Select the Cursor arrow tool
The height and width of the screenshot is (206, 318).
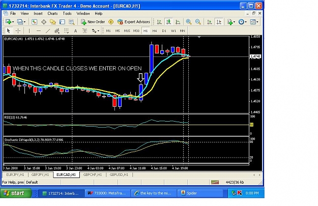[x=8, y=31]
